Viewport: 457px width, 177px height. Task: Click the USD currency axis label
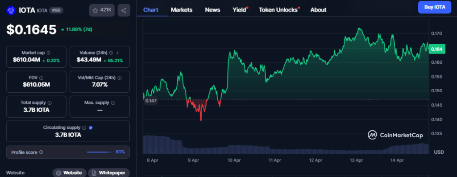point(439,152)
